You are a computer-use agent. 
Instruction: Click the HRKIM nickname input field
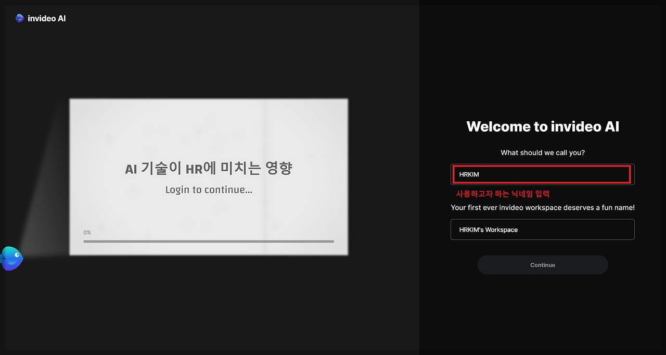[542, 174]
